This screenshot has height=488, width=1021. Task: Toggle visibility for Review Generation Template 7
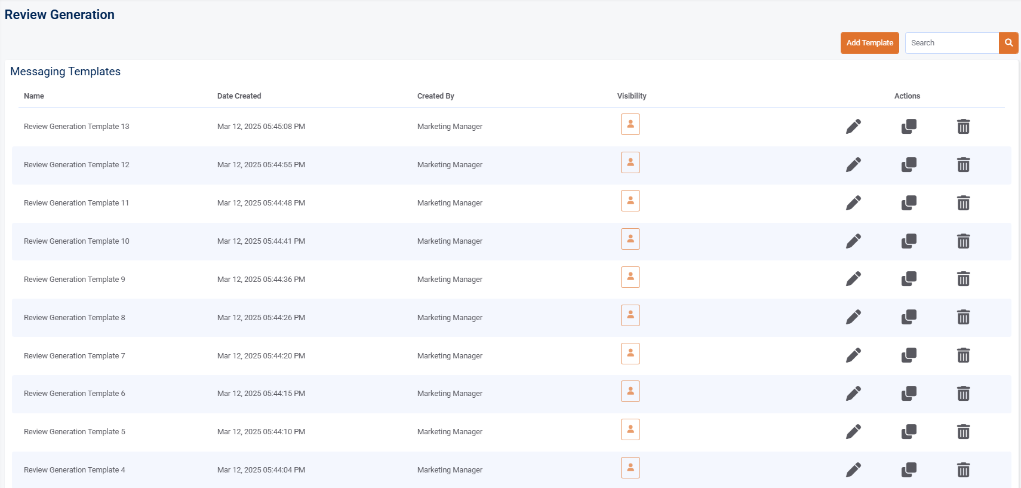point(630,354)
